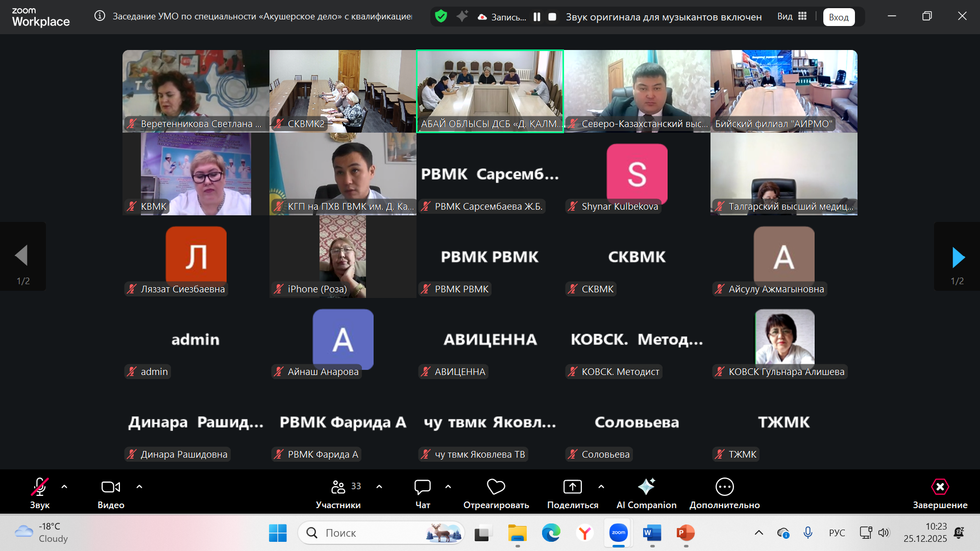Click the End meeting button
This screenshot has height=551, width=980.
tap(940, 487)
